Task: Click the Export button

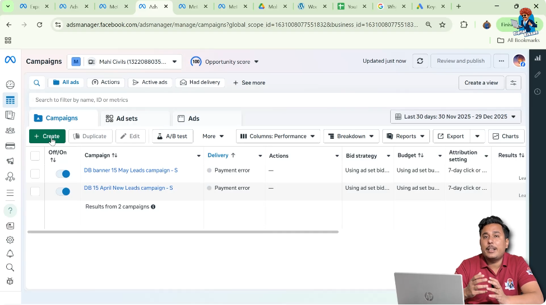Action: [451, 137]
